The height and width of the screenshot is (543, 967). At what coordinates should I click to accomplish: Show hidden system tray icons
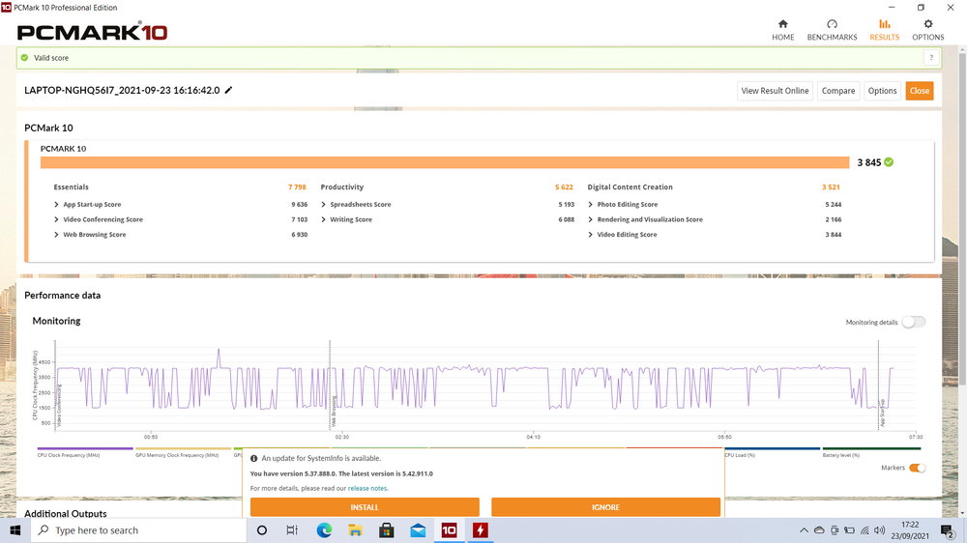pos(804,530)
